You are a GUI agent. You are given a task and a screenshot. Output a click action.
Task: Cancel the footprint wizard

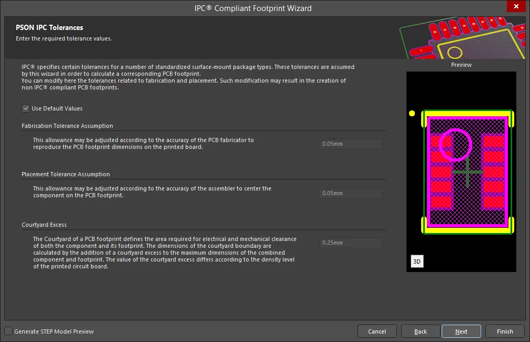pyautogui.click(x=377, y=331)
